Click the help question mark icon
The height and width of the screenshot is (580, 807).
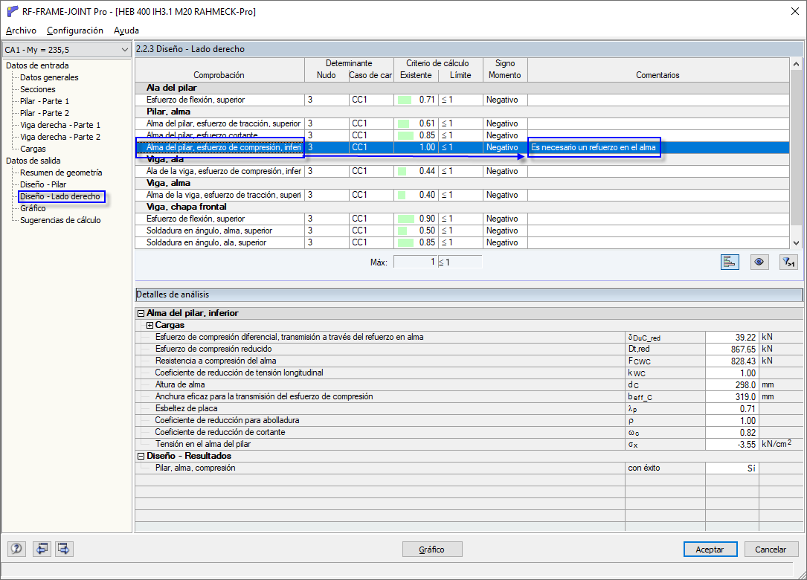click(x=16, y=549)
